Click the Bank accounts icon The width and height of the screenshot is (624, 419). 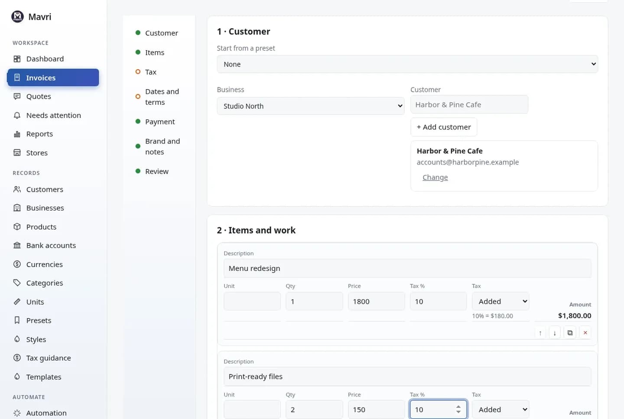17,245
